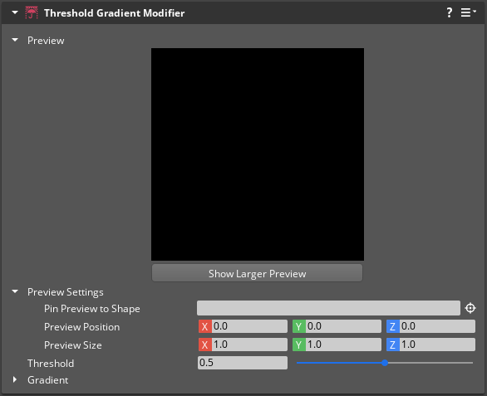Image resolution: width=487 pixels, height=396 pixels.
Task: Collapse the Preview Settings section
Action: tap(15, 291)
